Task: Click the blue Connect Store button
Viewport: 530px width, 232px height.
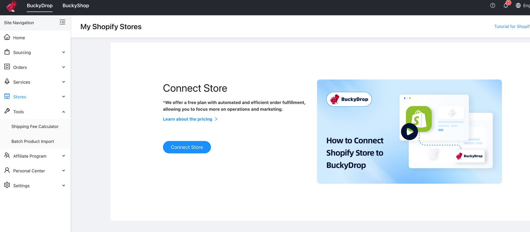Action: click(x=187, y=147)
